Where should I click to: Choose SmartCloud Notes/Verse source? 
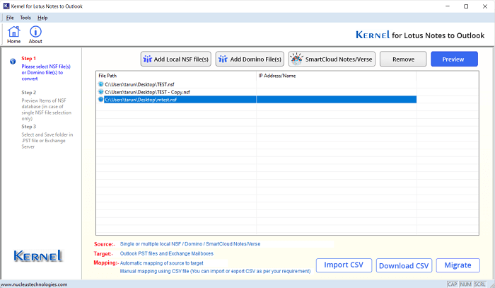click(332, 59)
